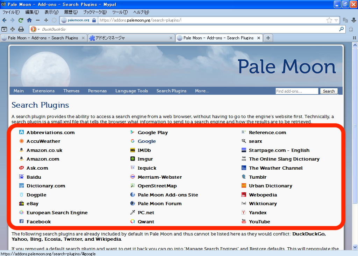This screenshot has width=358, height=256.
Task: Click the AccuWeather sun icon
Action: pyautogui.click(x=21, y=141)
